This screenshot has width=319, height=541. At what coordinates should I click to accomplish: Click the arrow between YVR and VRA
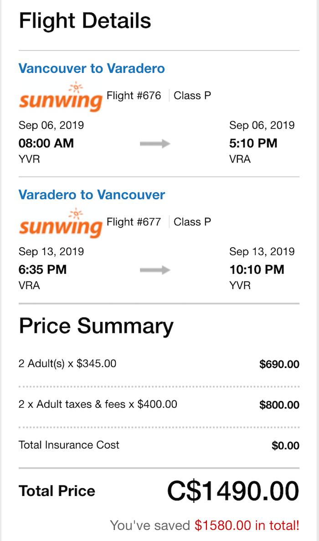point(155,144)
